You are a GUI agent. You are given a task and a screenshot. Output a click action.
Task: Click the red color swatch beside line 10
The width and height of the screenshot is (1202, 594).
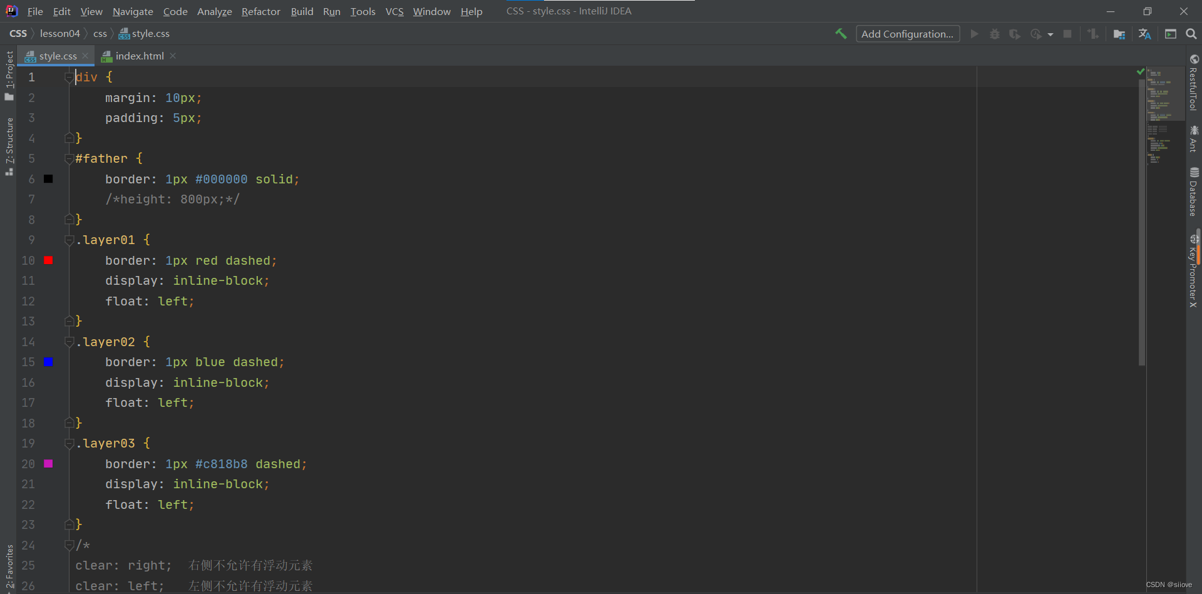pos(48,260)
